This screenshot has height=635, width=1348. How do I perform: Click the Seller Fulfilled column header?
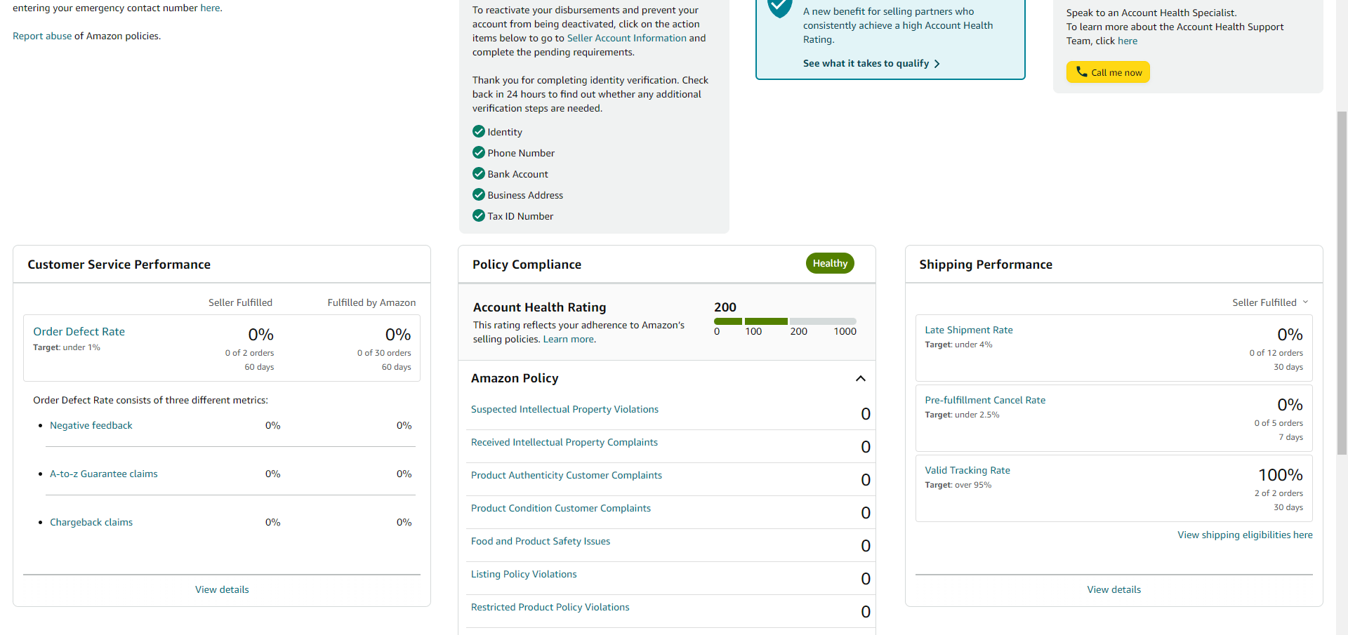(240, 302)
